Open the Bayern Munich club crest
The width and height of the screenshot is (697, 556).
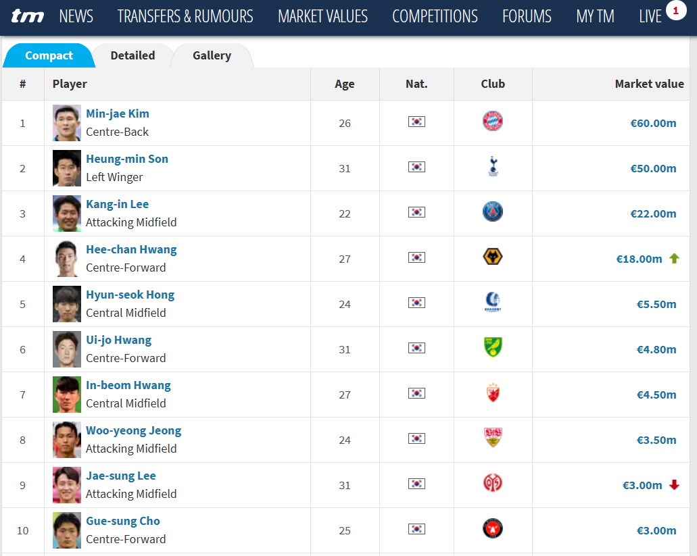pos(493,122)
